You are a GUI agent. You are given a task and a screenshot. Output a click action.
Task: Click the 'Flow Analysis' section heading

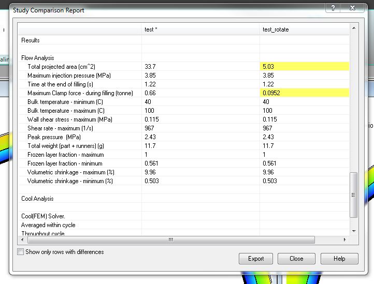pyautogui.click(x=38, y=58)
